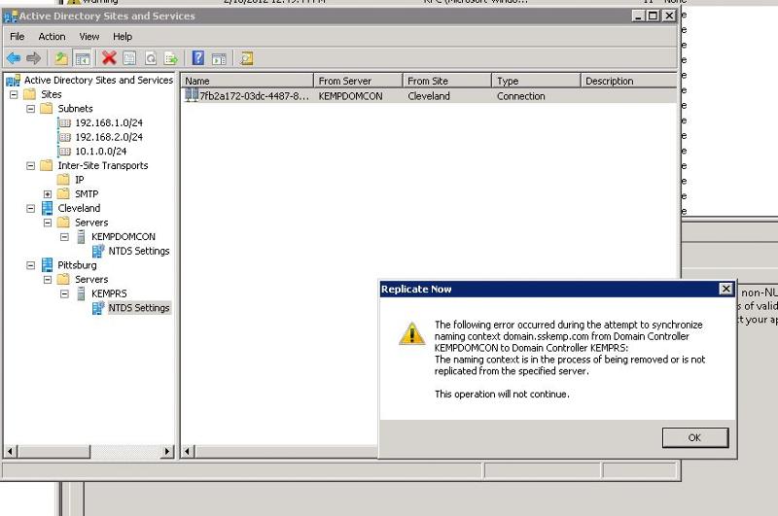The height and width of the screenshot is (516, 778).
Task: Click the Cleveland site icon
Action: (x=47, y=208)
